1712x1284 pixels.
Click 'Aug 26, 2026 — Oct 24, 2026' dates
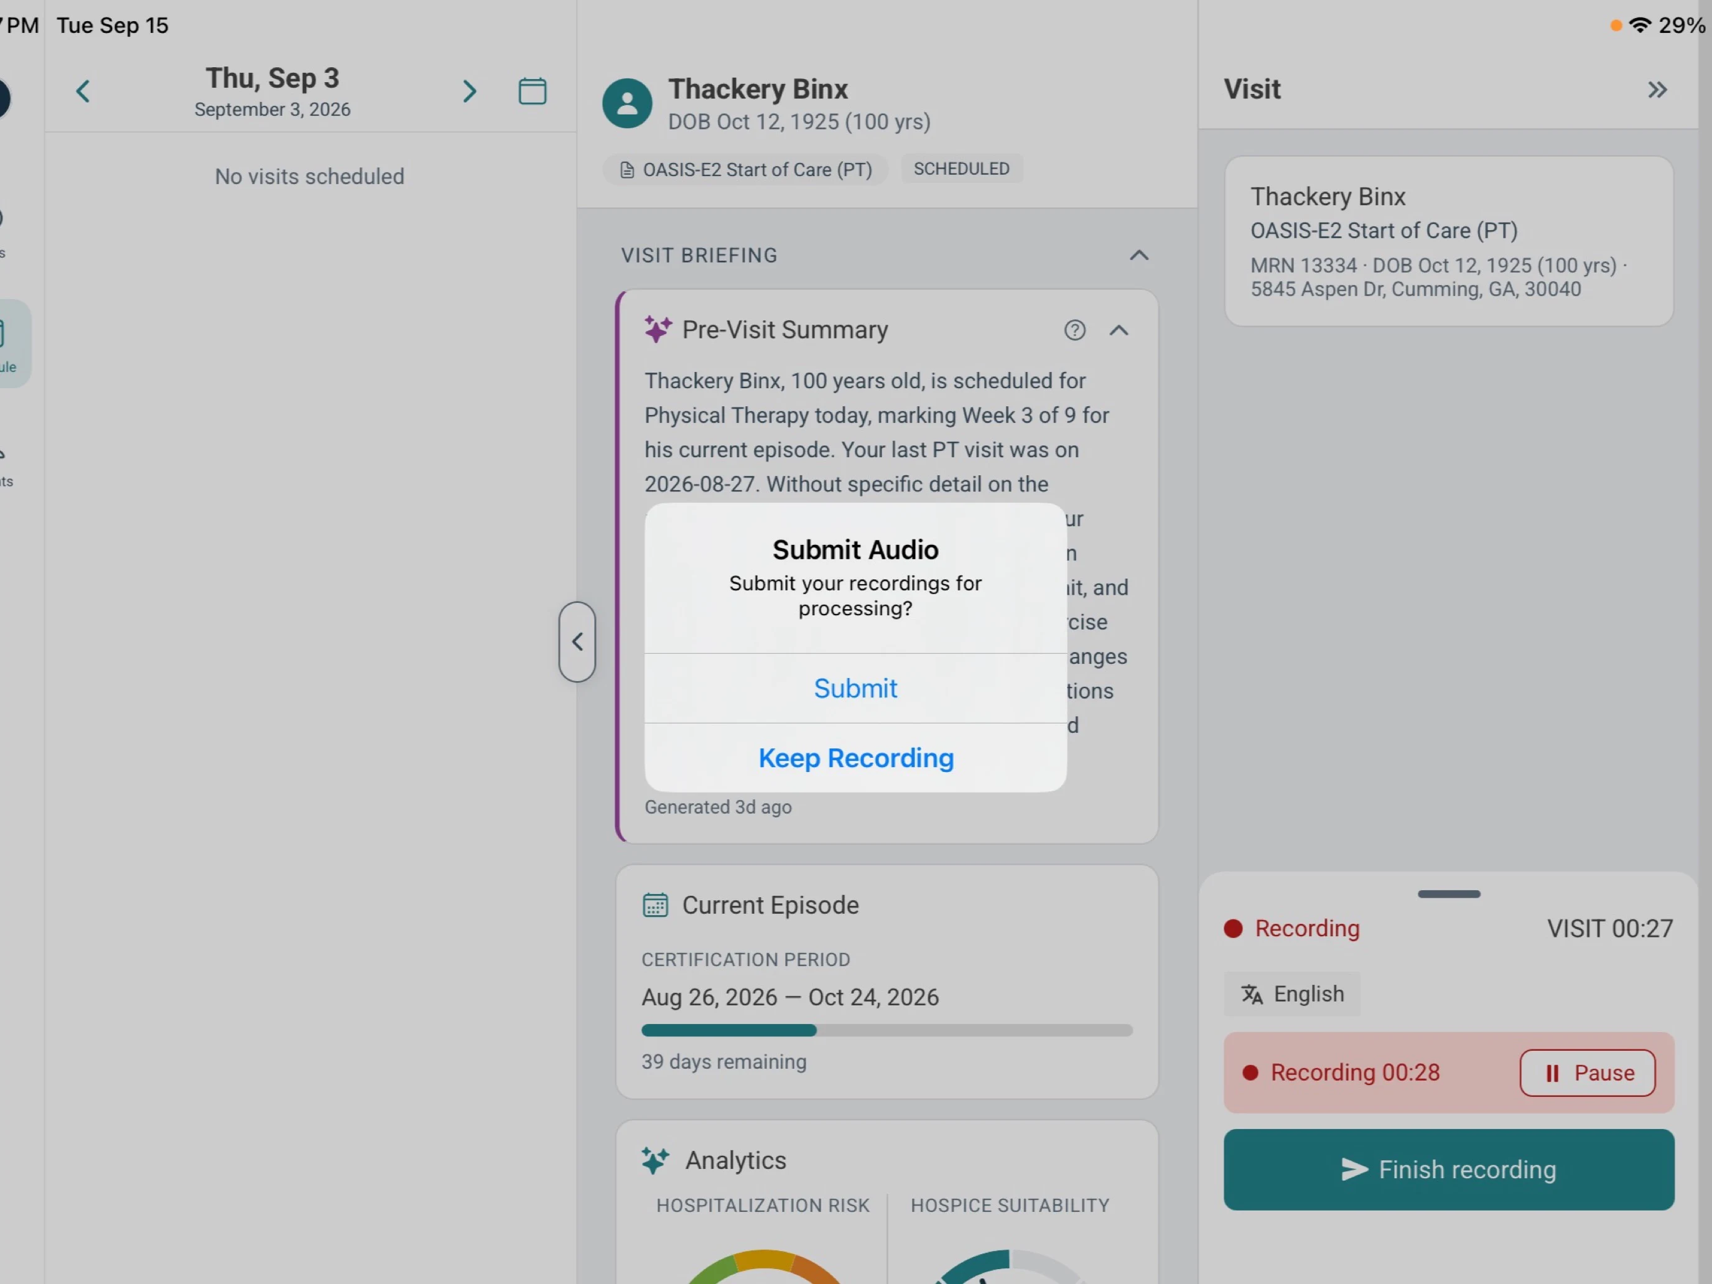point(789,997)
